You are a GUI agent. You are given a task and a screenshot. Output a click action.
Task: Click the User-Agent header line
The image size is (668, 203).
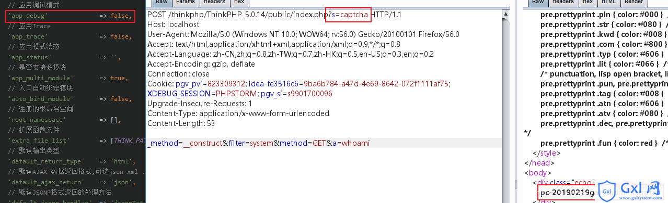(x=303, y=34)
